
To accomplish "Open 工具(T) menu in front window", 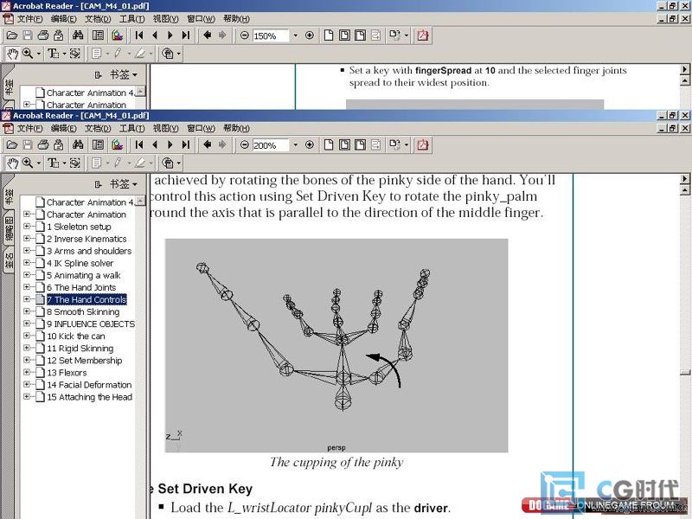I will [132, 128].
